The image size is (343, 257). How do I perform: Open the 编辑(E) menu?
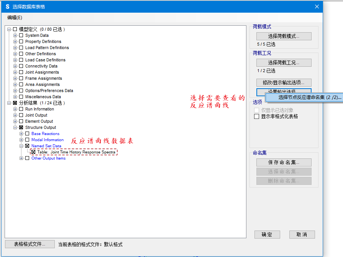[x=15, y=17]
